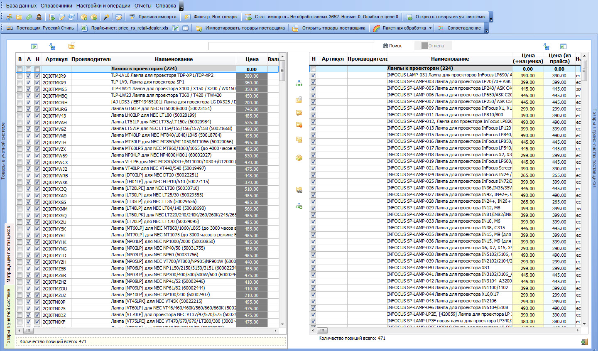Screen dimensions: 598x351
Task: Click the list-with-green-arrow icon in top toolbar
Action: click(52, 17)
